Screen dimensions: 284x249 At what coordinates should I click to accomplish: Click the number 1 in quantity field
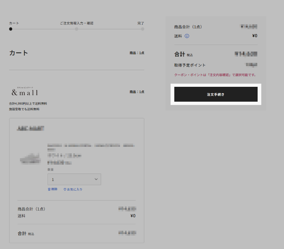pos(53,179)
